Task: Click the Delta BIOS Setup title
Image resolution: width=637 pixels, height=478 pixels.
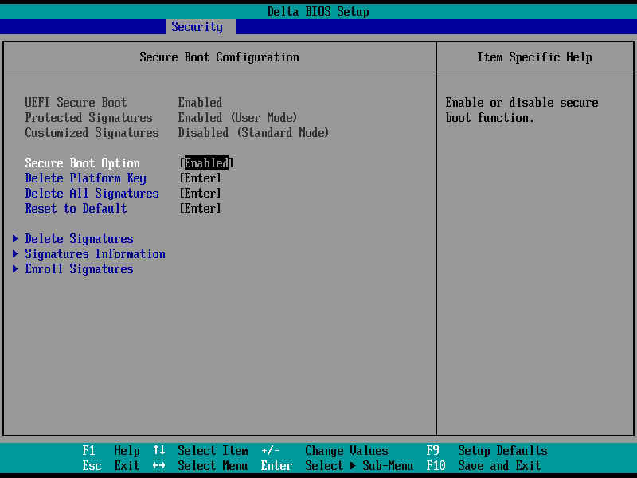Action: tap(318, 11)
